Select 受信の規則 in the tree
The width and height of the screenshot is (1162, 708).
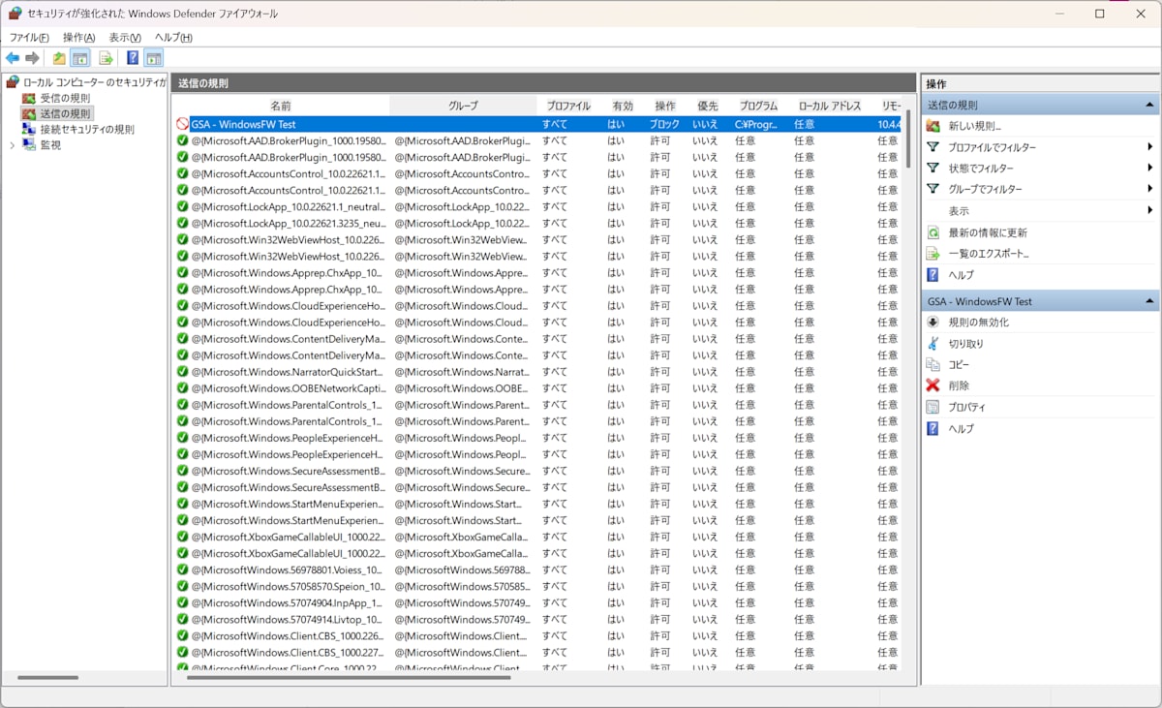65,98
